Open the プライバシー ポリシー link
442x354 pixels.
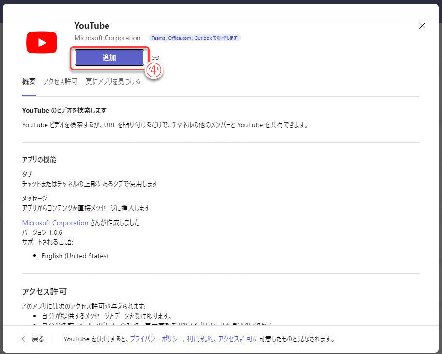pyautogui.click(x=156, y=339)
